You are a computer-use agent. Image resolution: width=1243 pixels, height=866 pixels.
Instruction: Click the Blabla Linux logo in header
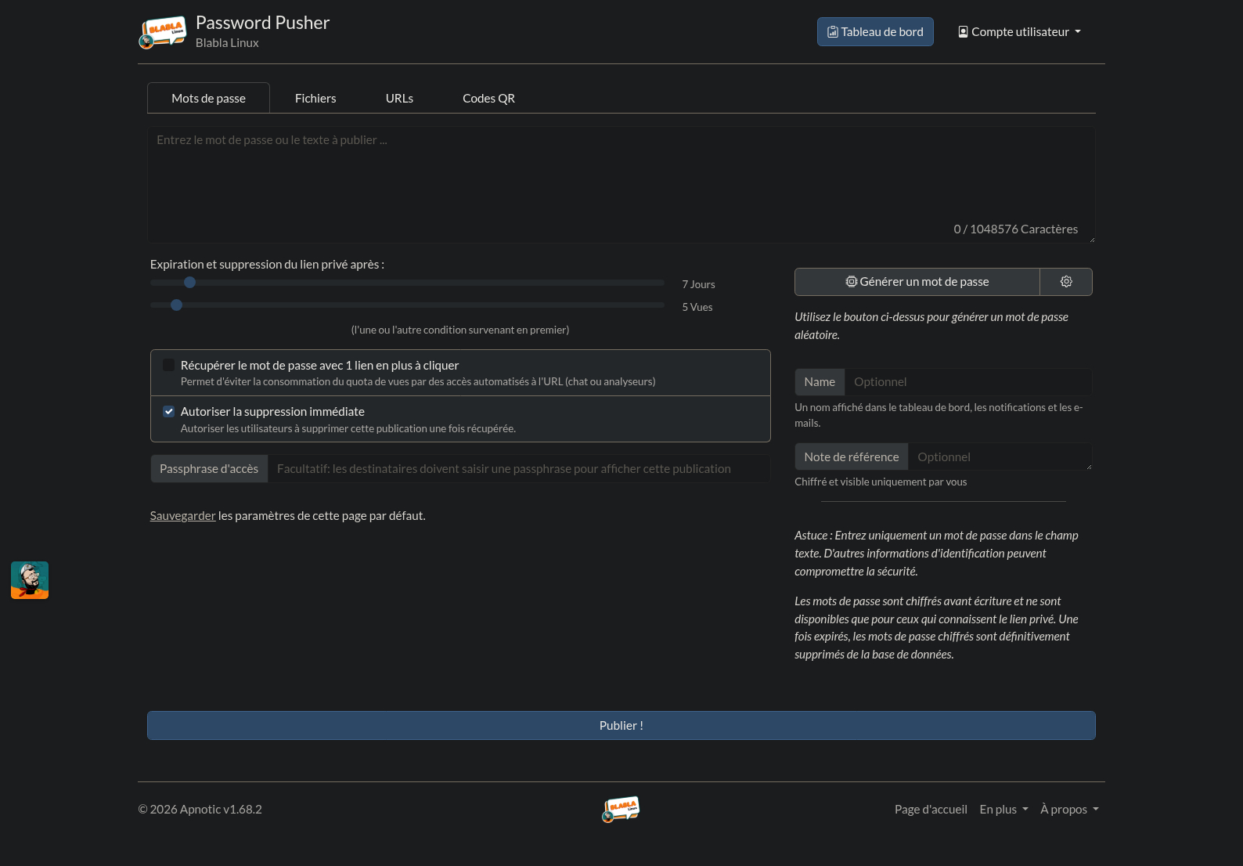[163, 32]
